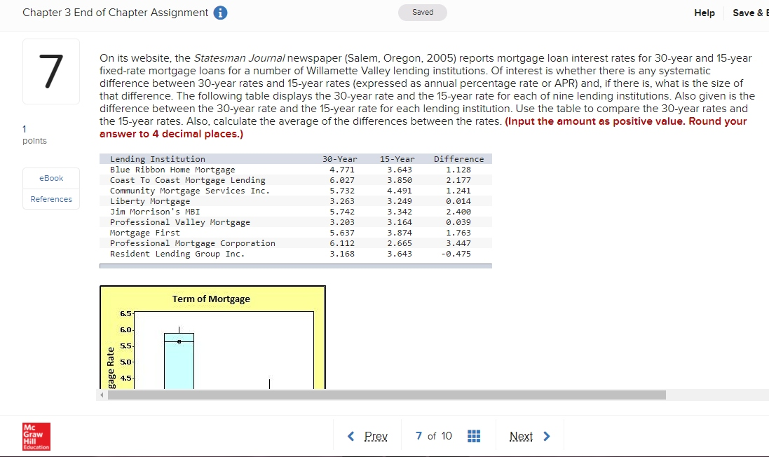Click the 30-year rate 6.112
This screenshot has width=769, height=457.
(x=342, y=243)
